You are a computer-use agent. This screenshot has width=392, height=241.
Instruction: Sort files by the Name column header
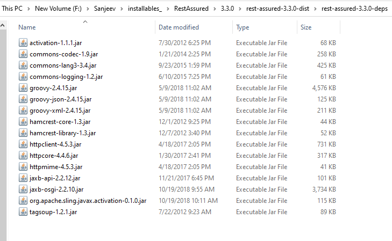(x=27, y=27)
